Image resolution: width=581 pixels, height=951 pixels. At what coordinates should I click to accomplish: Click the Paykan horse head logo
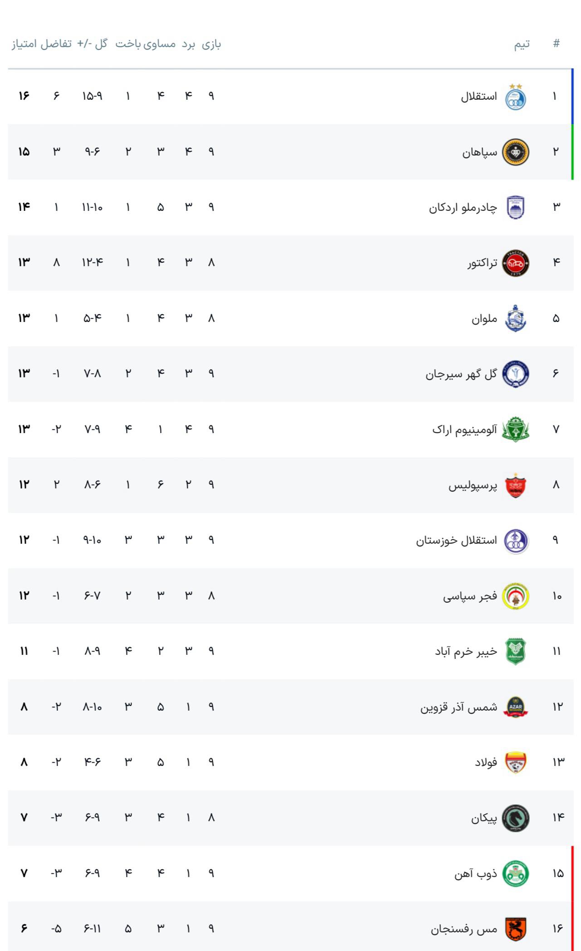pyautogui.click(x=515, y=818)
